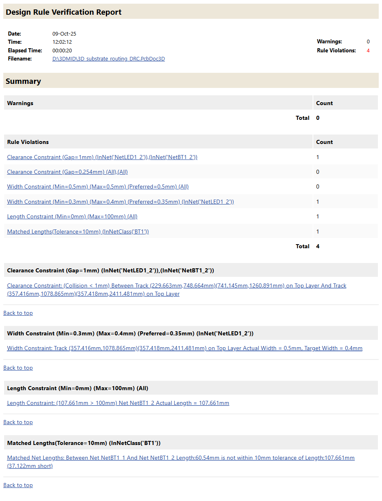Open the Matched Net Lengths violation detail
The height and width of the screenshot is (501, 382).
[x=181, y=458]
